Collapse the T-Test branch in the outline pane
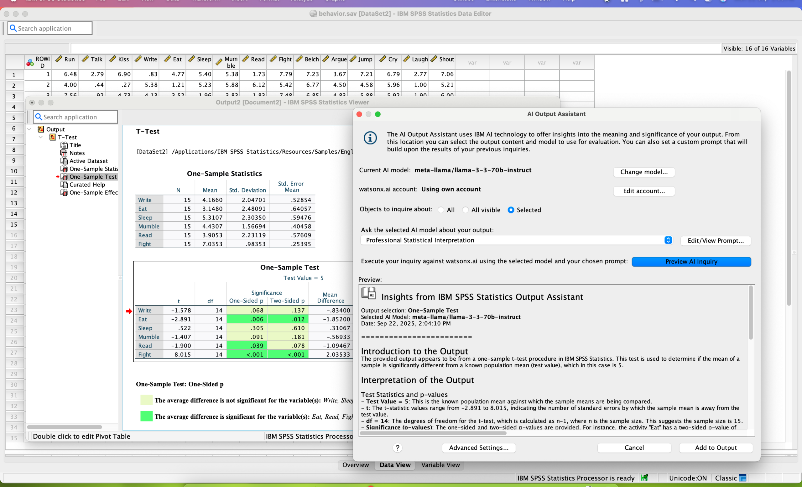The width and height of the screenshot is (802, 487). tap(40, 137)
